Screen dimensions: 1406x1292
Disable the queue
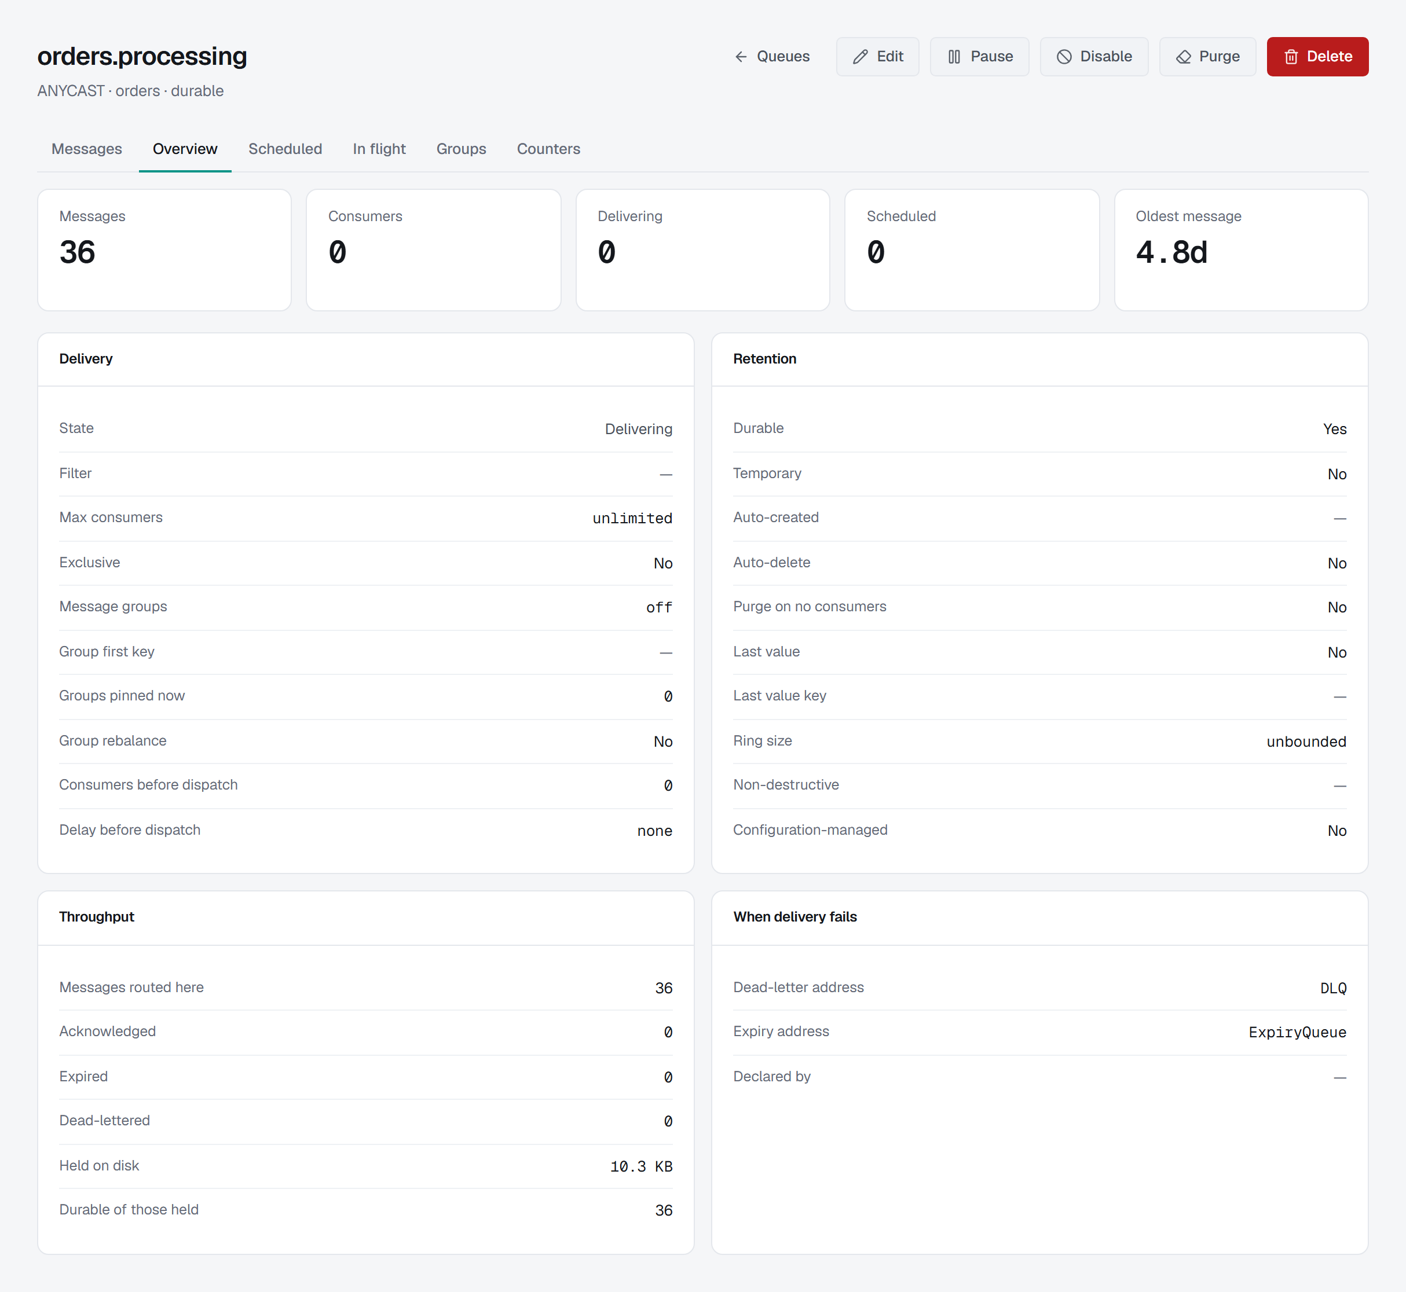click(x=1094, y=57)
